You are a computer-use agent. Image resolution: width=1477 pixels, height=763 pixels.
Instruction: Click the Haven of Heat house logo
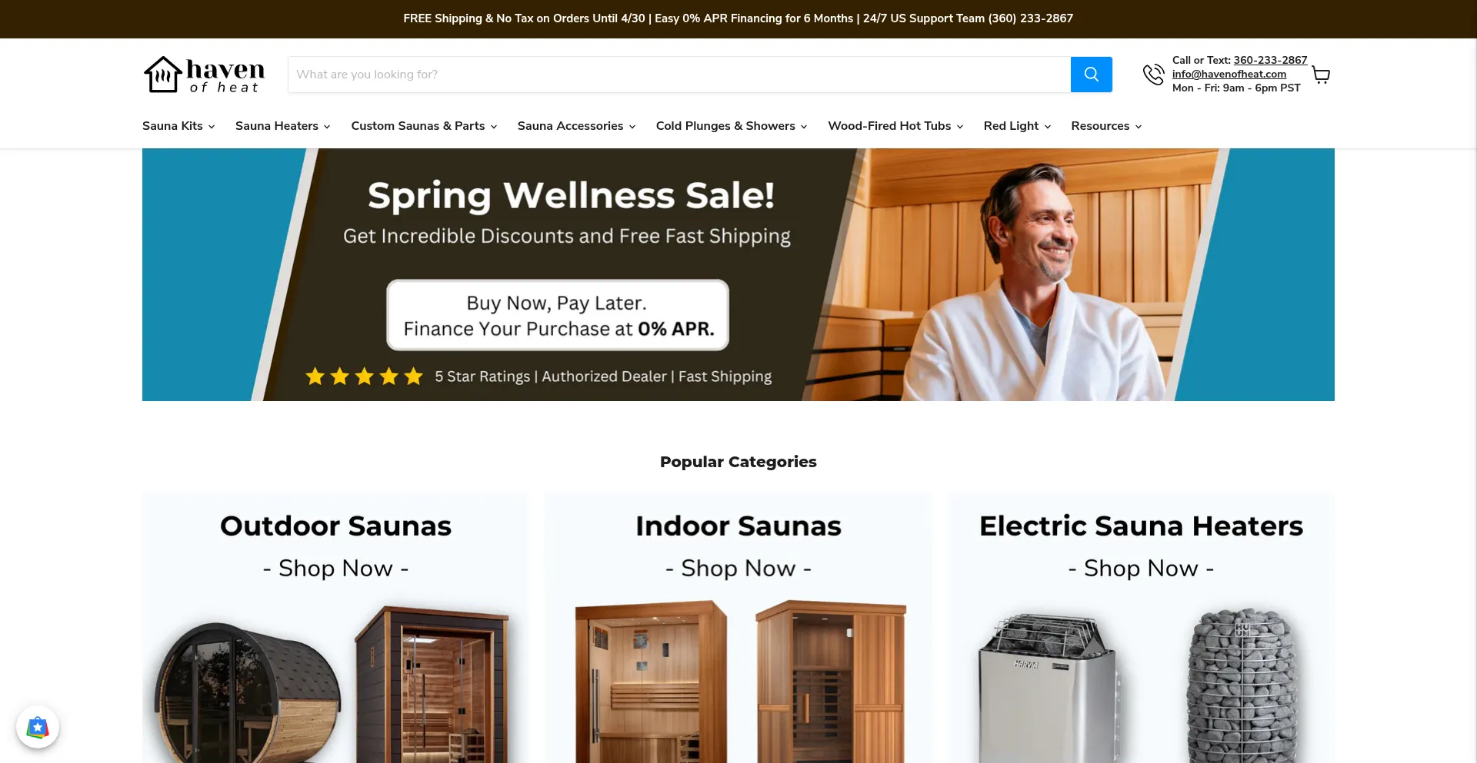click(x=204, y=75)
